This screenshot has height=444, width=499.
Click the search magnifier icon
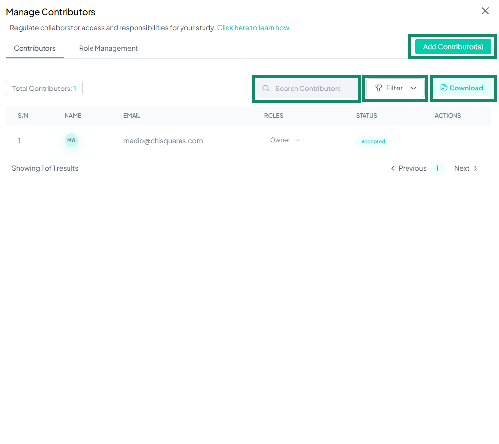(266, 88)
